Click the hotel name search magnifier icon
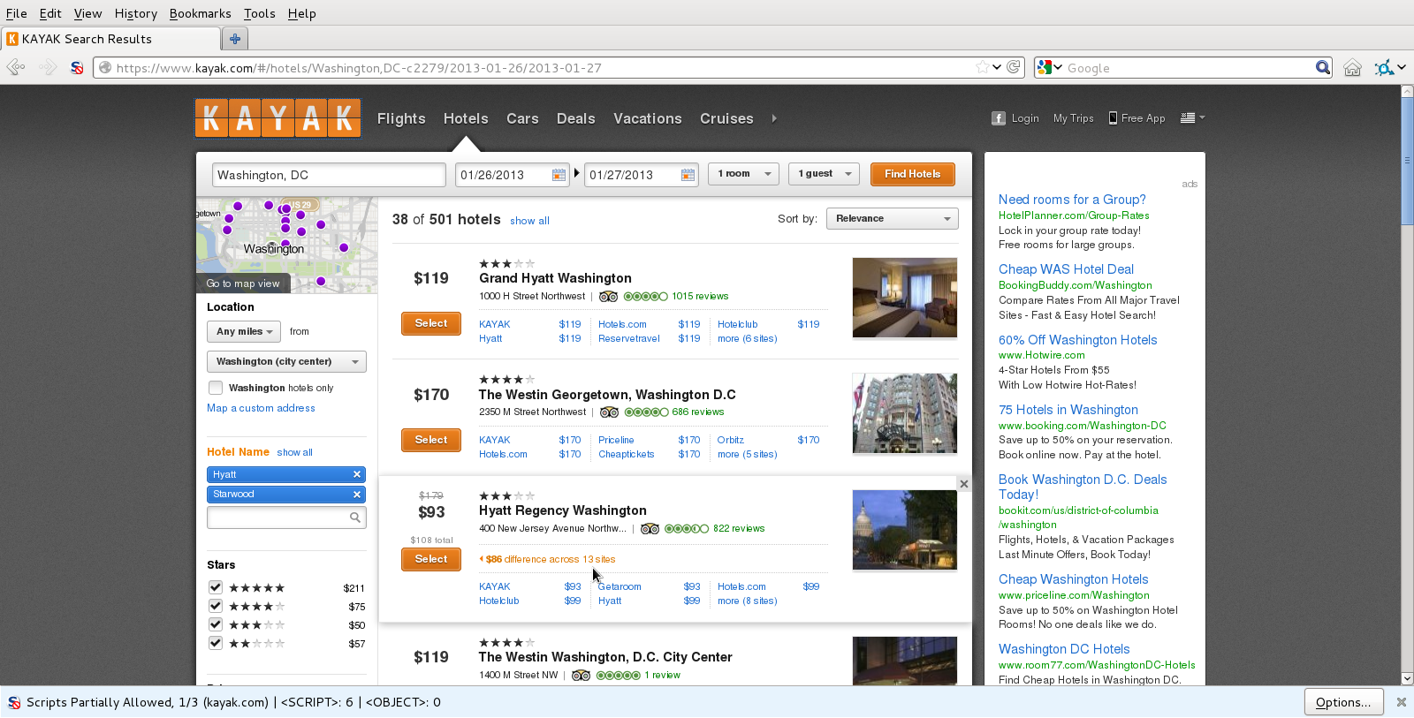This screenshot has width=1414, height=718. pos(355,518)
